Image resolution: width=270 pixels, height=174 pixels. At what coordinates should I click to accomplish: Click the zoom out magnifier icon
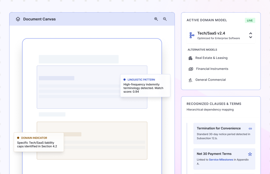(165, 19)
